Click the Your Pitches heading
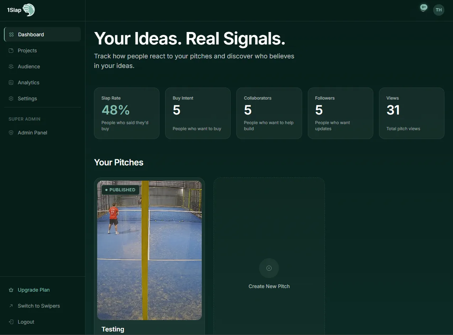The width and height of the screenshot is (453, 335). click(x=118, y=163)
